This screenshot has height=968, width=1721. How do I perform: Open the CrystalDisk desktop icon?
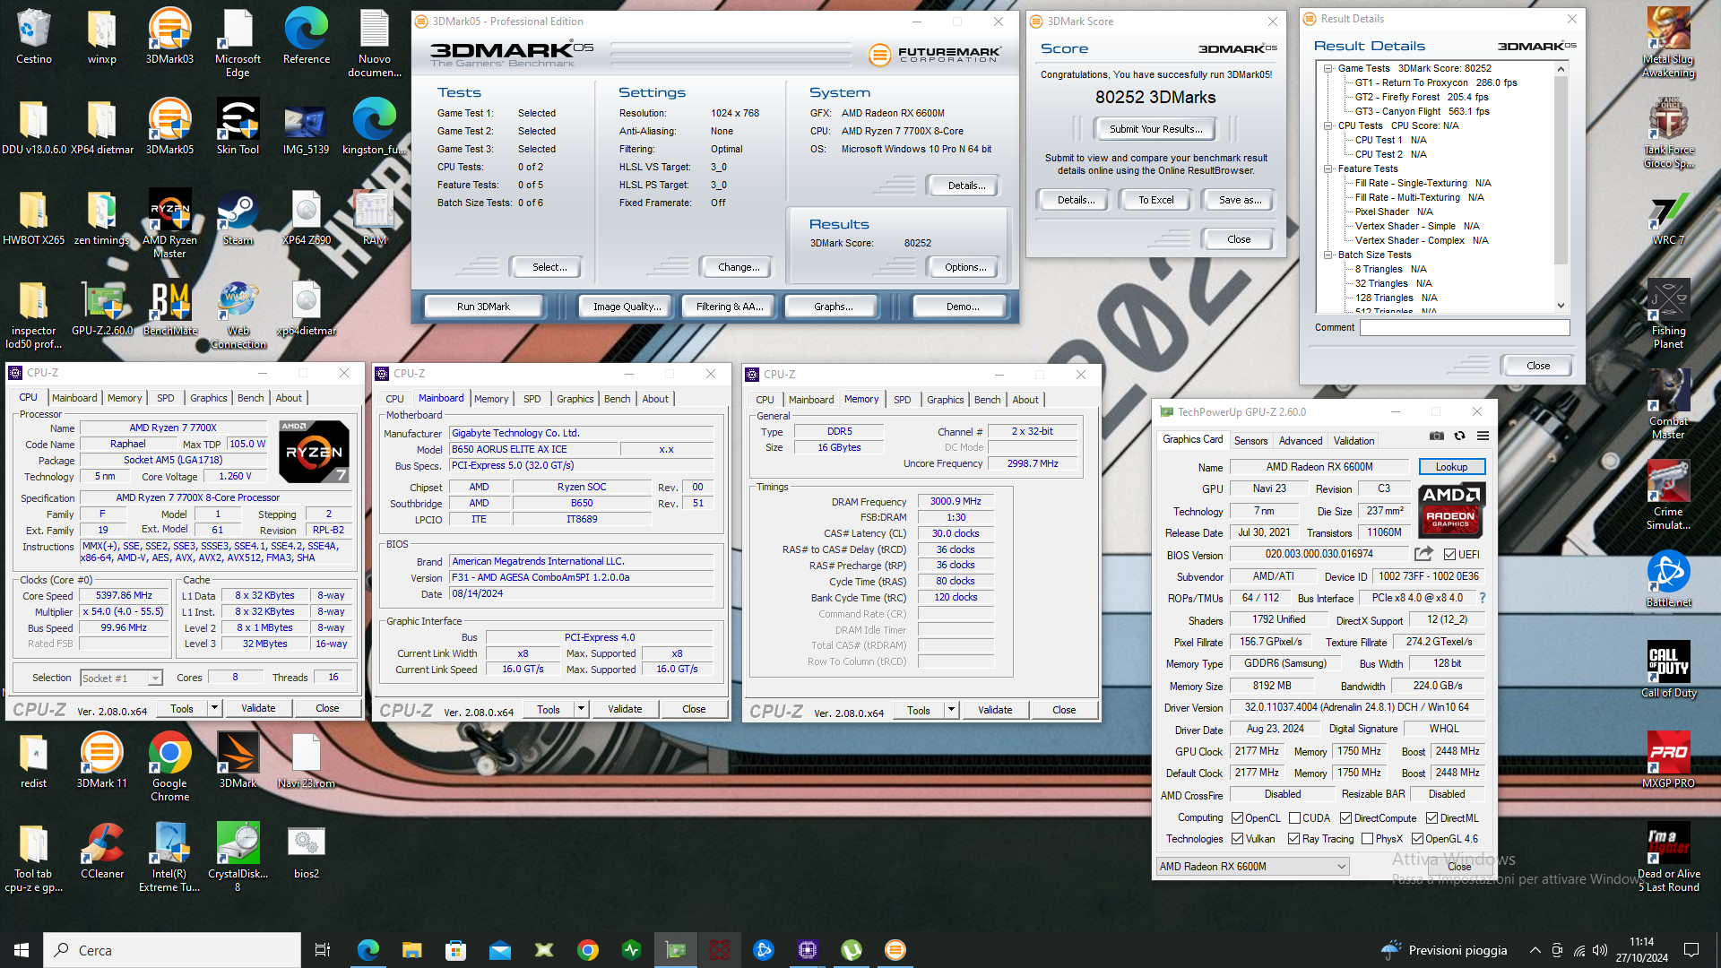coord(238,857)
